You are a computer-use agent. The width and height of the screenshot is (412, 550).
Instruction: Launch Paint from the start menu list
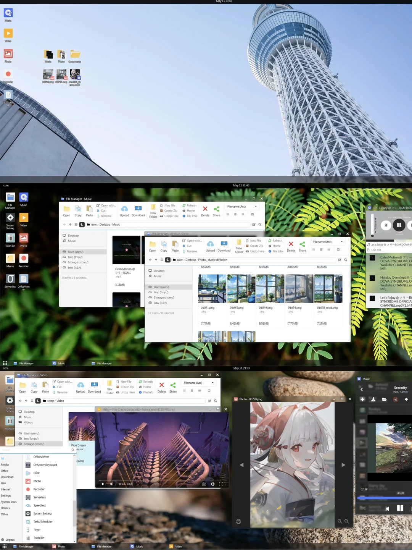36,473
